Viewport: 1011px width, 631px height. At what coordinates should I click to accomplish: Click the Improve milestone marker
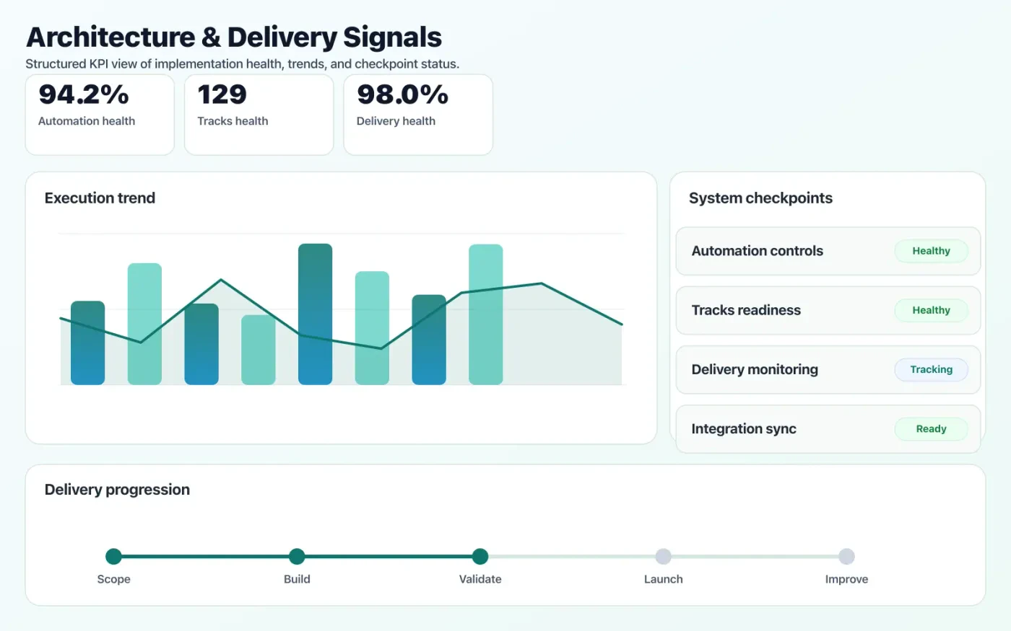[x=846, y=556]
